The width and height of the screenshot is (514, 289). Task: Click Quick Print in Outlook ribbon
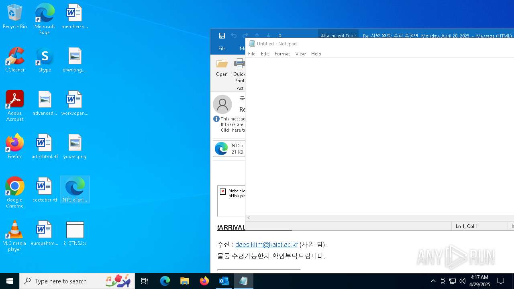click(239, 71)
